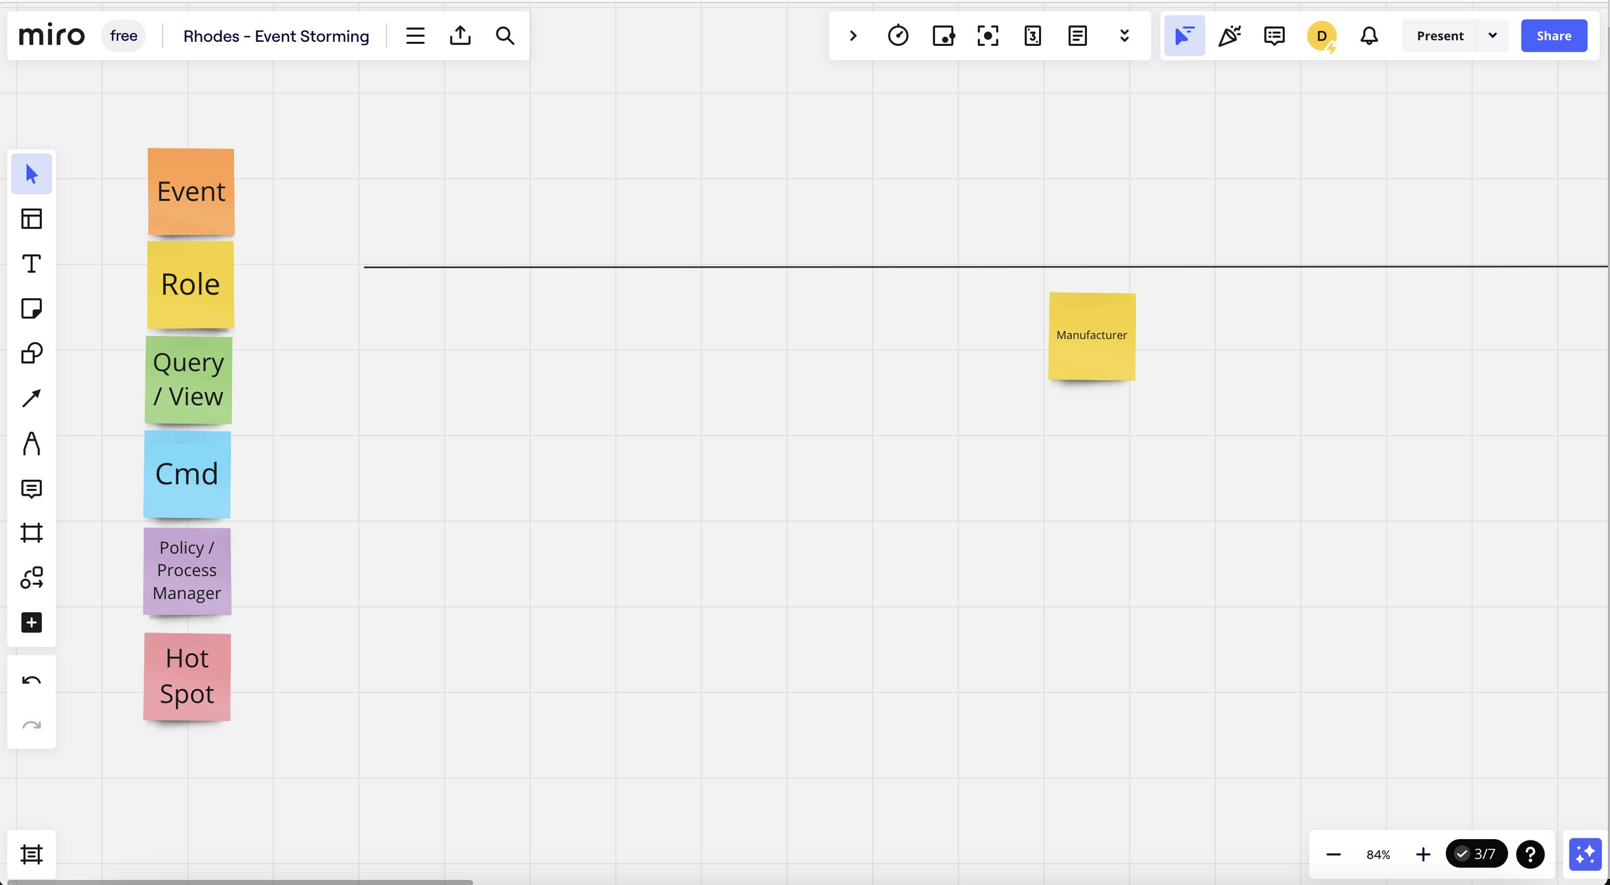Export the board via upload icon

pos(460,36)
